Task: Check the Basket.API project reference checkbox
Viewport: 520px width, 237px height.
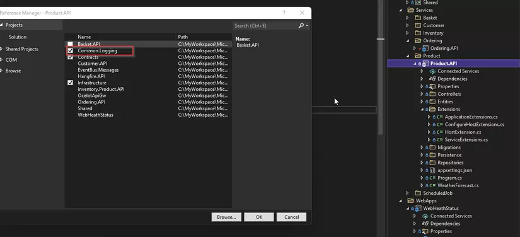Action: click(71, 44)
